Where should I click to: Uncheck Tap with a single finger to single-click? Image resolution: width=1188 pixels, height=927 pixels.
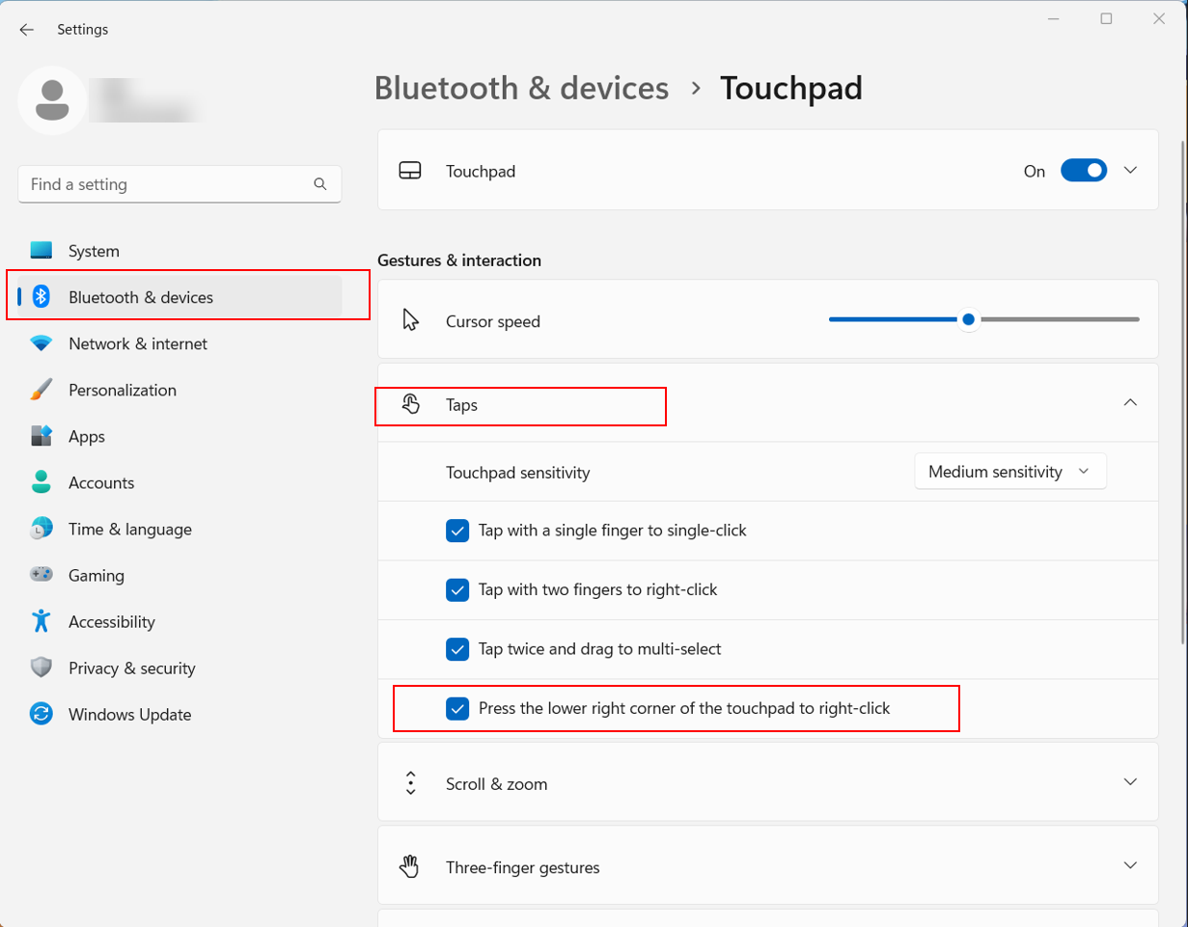[x=457, y=531]
